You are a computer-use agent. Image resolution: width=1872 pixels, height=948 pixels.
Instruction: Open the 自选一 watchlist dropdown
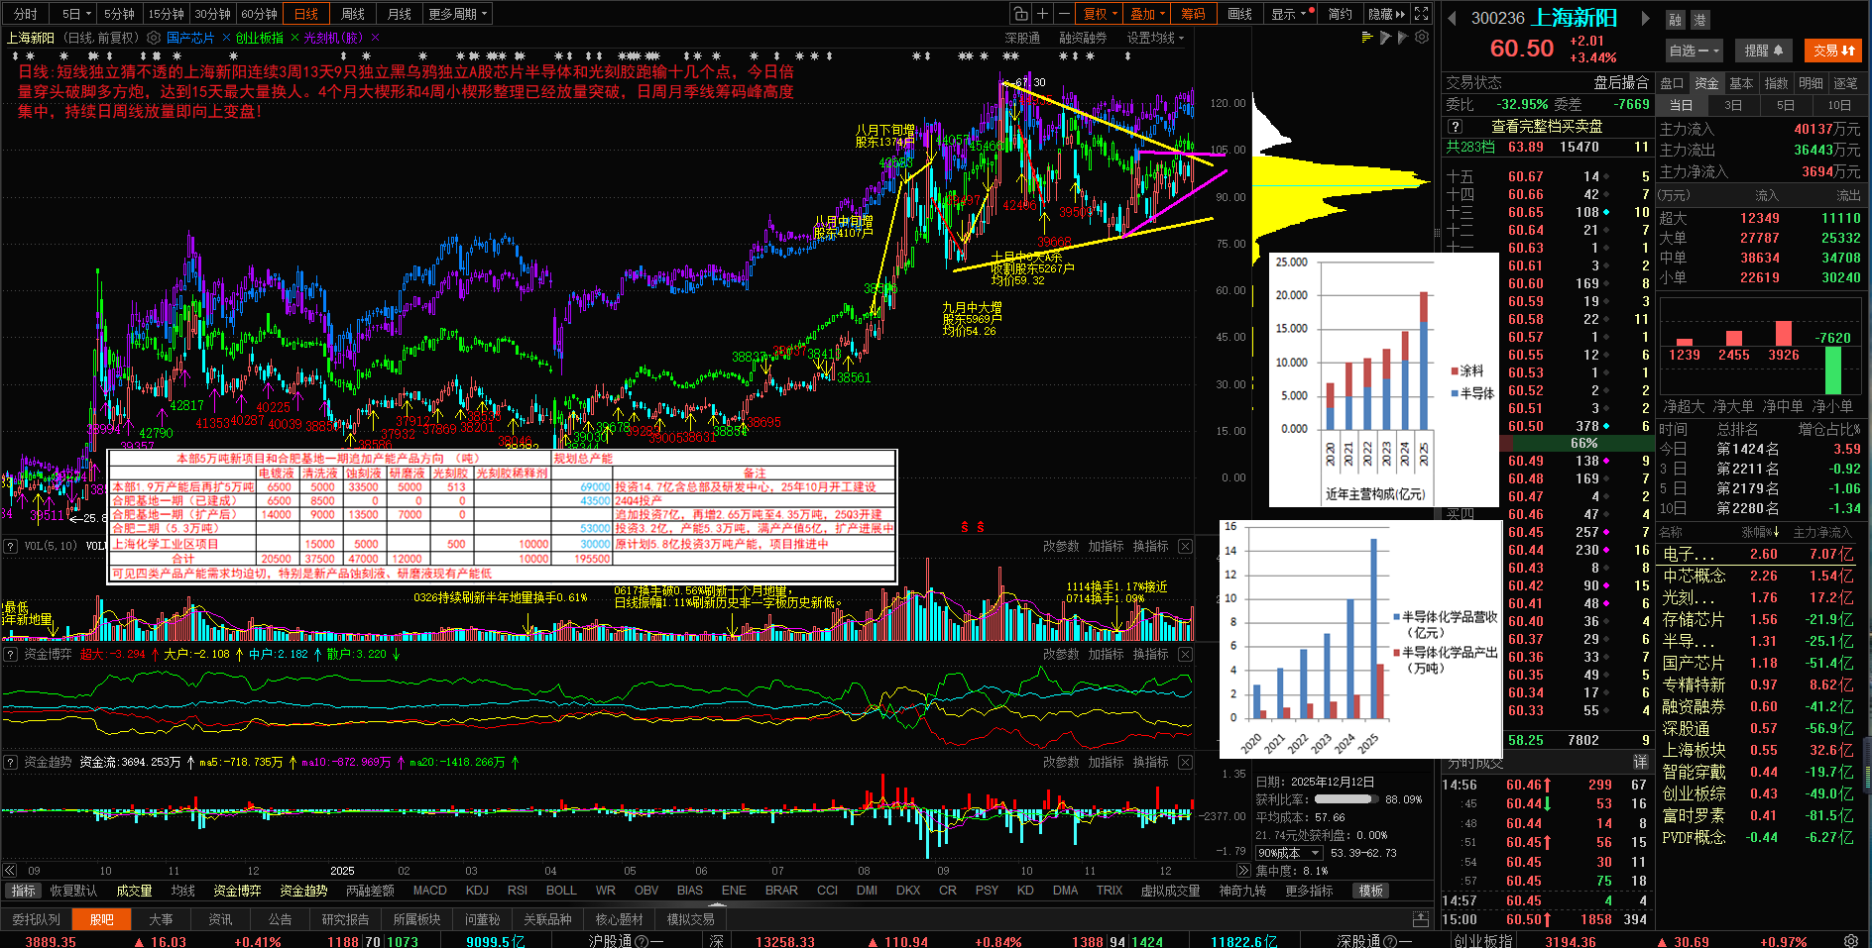tap(1694, 51)
